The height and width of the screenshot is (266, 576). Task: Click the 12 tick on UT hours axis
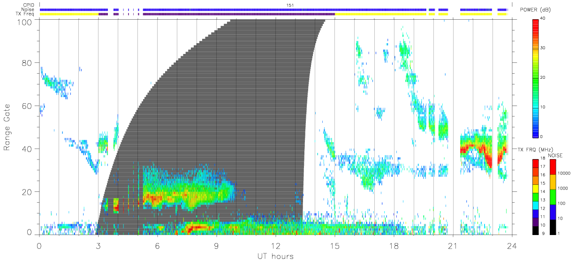[275, 245]
